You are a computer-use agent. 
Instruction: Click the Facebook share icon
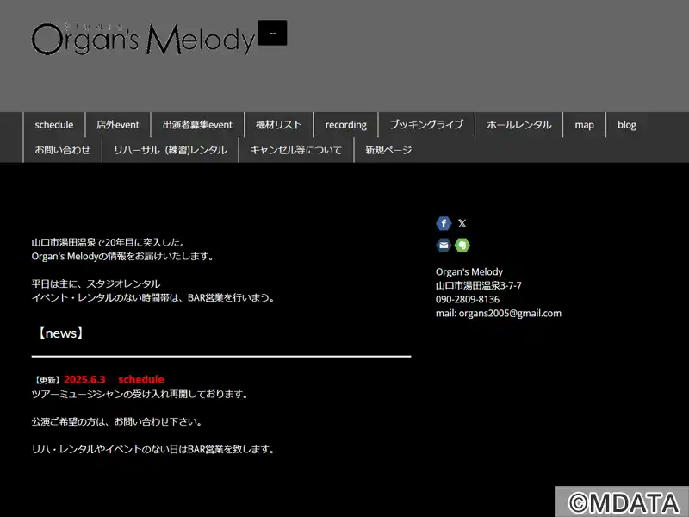click(x=444, y=223)
